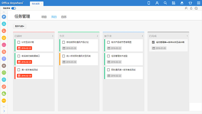Viewport: 202px width, 114px height.
Task: Expand the sidebar with bottom chevron arrow
Action: click(x=4, y=111)
